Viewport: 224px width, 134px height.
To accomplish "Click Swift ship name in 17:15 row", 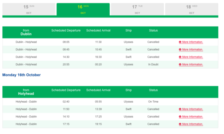I will coord(129,124).
